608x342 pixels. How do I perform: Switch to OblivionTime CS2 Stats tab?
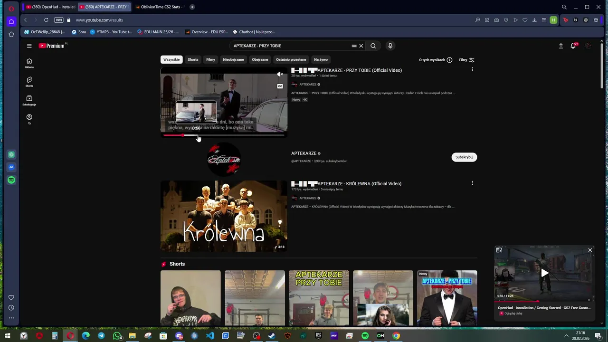tap(159, 7)
